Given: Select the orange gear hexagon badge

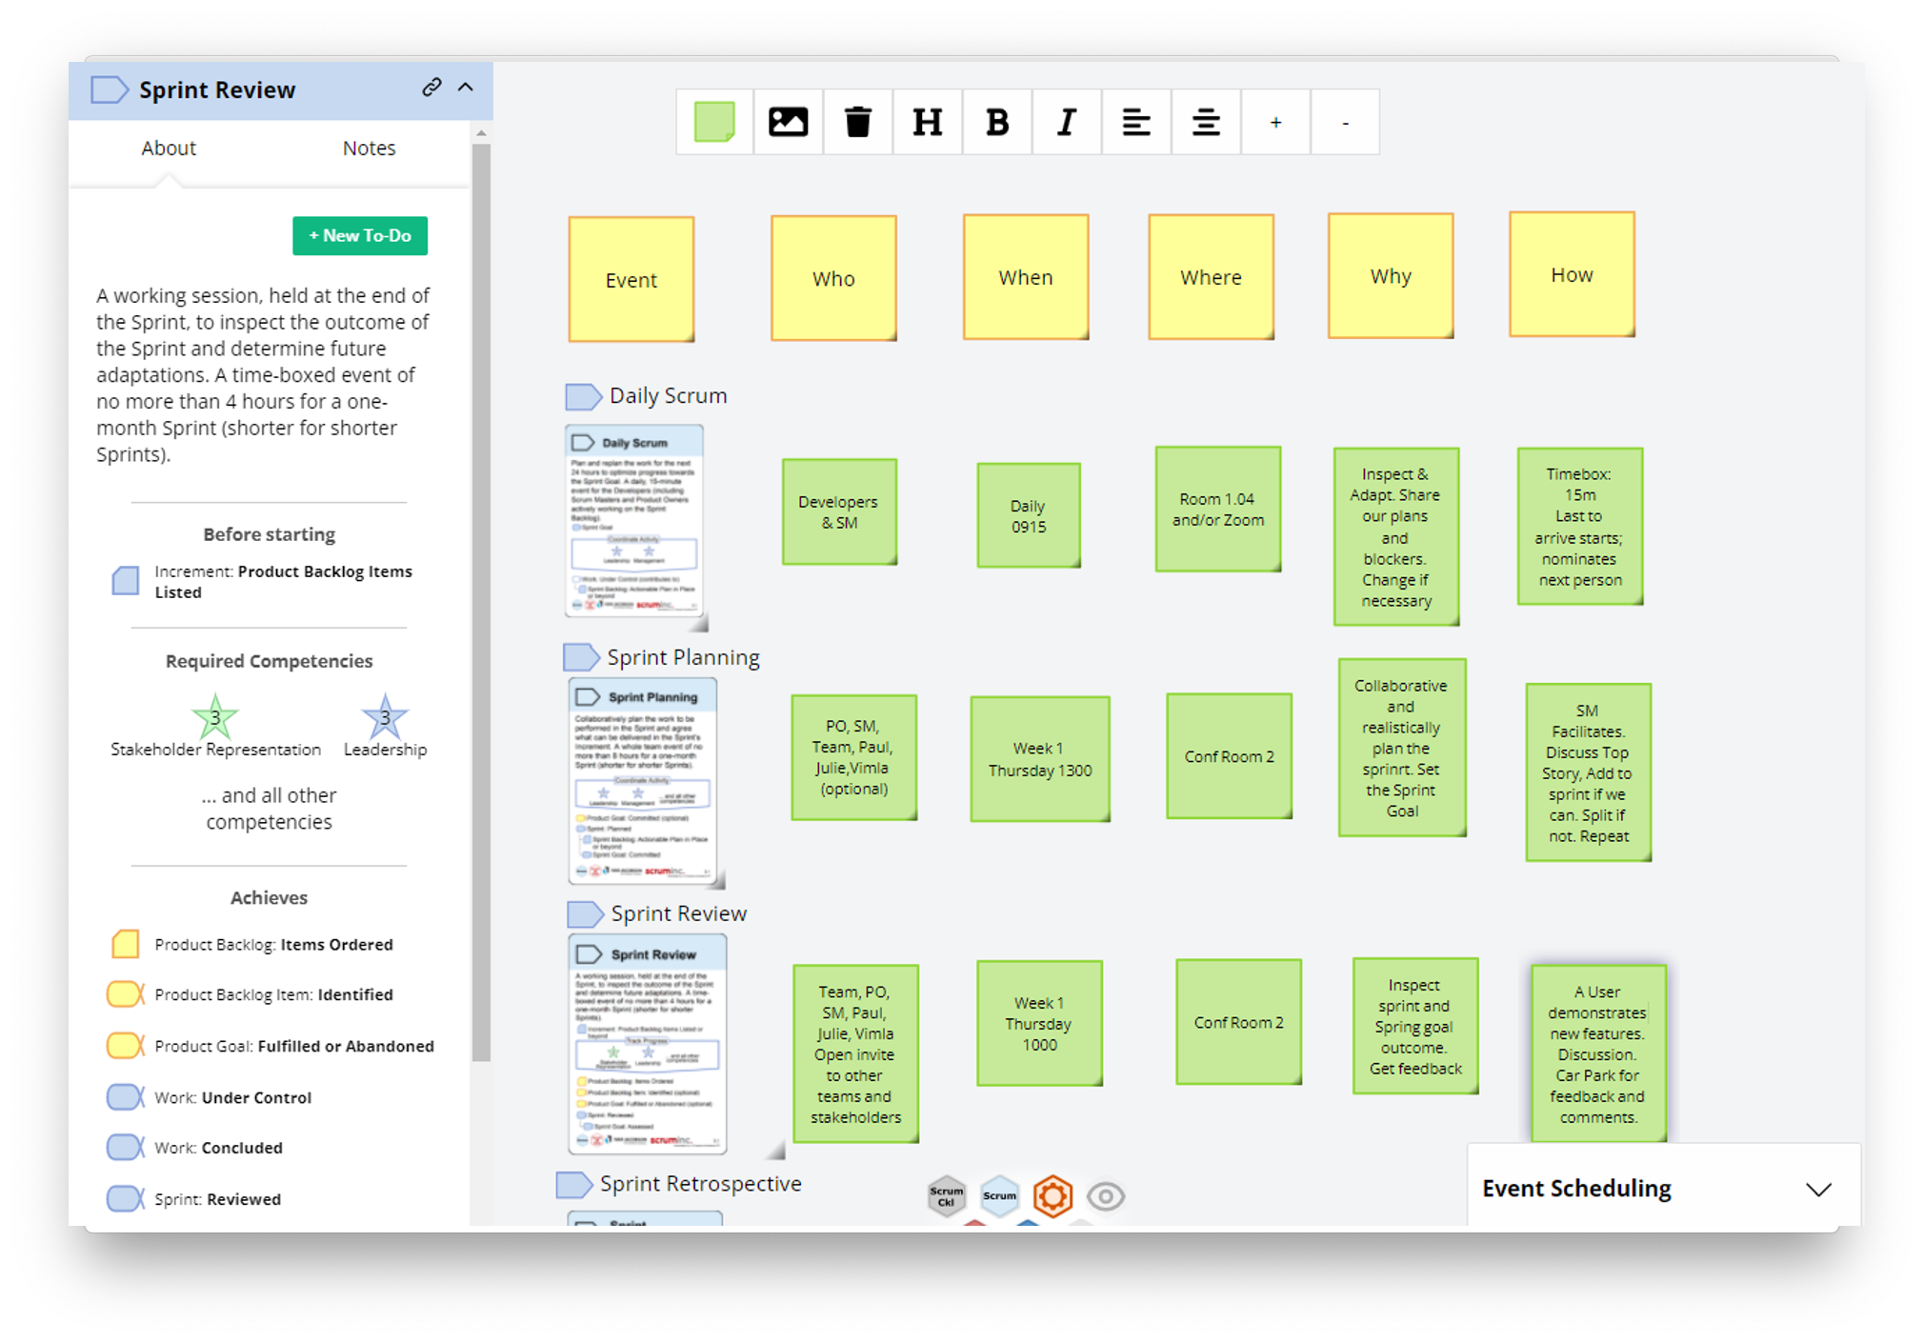Looking at the screenshot, I should 1052,1195.
